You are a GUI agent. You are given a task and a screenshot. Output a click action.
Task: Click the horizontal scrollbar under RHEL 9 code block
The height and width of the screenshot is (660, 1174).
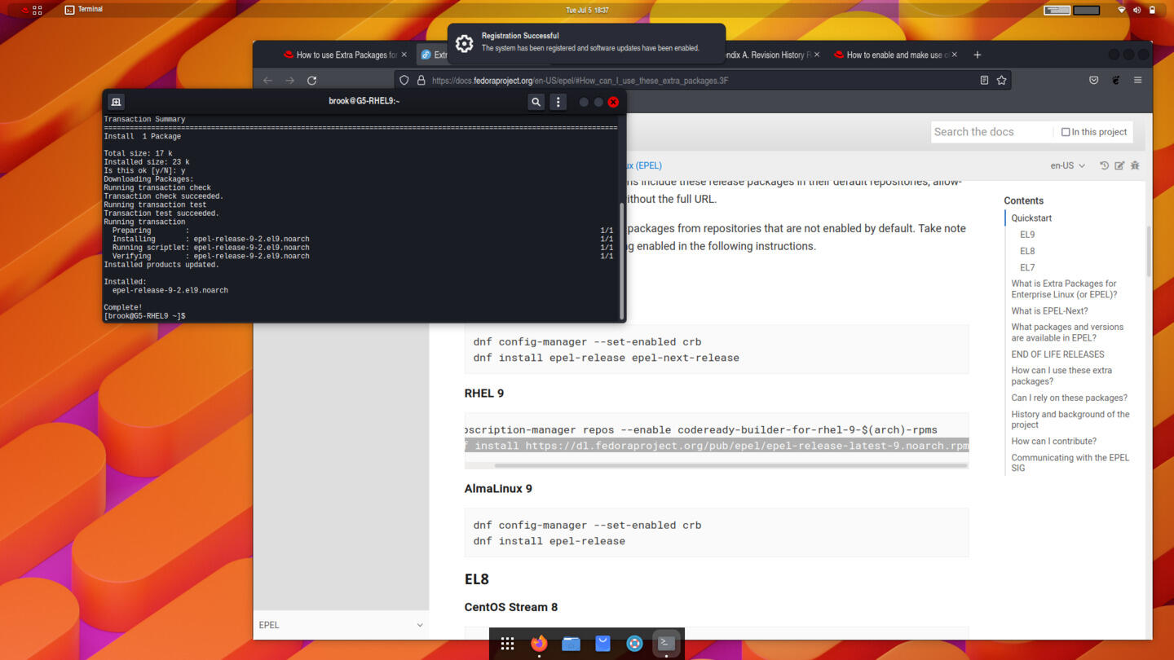(x=730, y=465)
